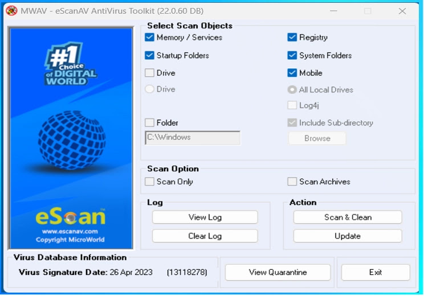Image resolution: width=424 pixels, height=296 pixels.
Task: Start the Scan & Clean action
Action: 348,217
